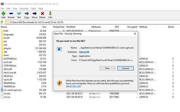Sort by the Block column header
Image resolution: width=180 pixels, height=112 pixels.
[171, 27]
